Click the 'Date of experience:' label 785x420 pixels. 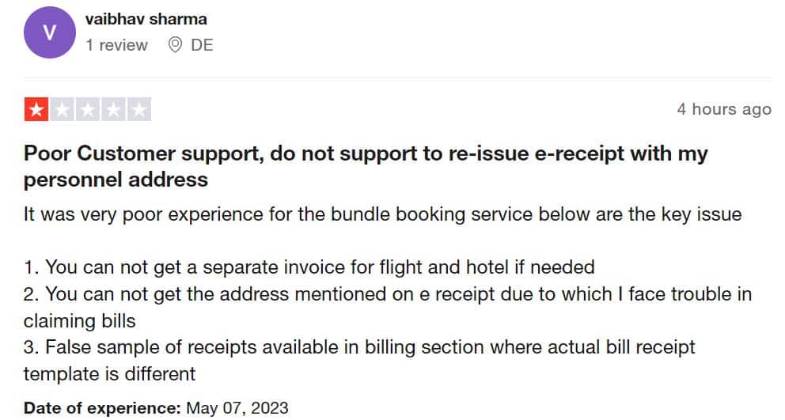pos(102,408)
